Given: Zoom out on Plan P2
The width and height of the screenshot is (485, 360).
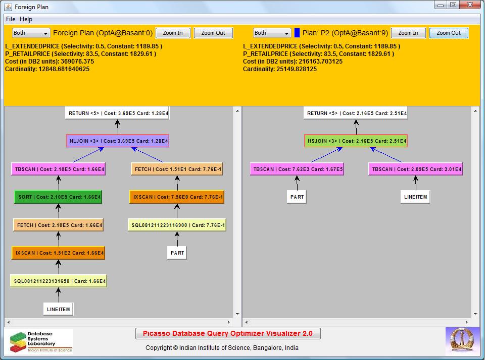Looking at the screenshot, I should pyautogui.click(x=449, y=33).
